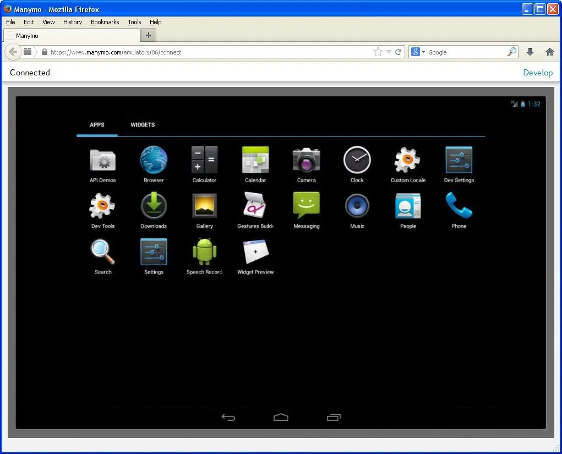Tap the Android home navigation button
The height and width of the screenshot is (454, 562).
[x=281, y=417]
